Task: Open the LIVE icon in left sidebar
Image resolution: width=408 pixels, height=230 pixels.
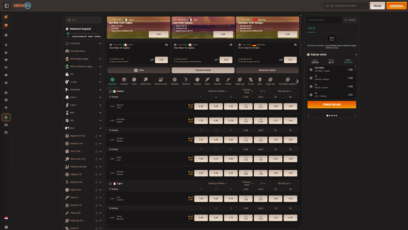Action: click(x=6, y=125)
